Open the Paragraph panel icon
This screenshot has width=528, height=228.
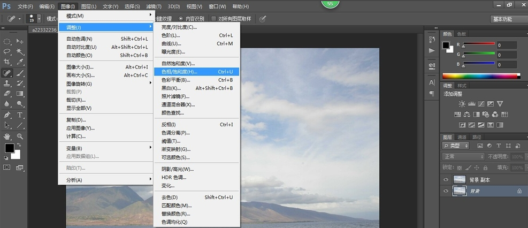click(x=432, y=93)
